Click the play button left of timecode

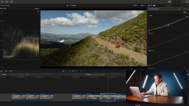(x=63, y=71)
